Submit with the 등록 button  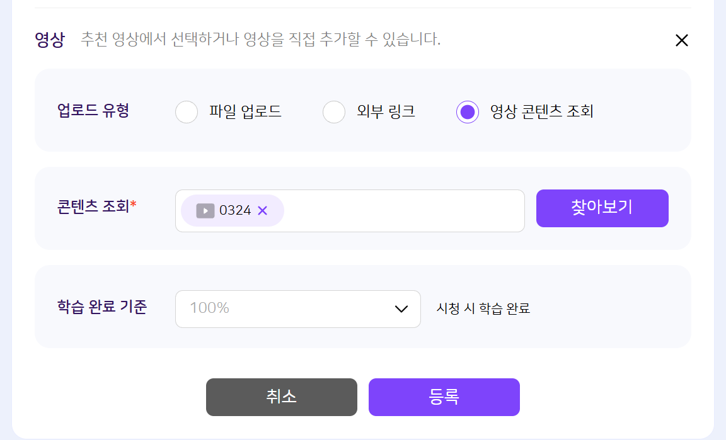click(x=444, y=397)
